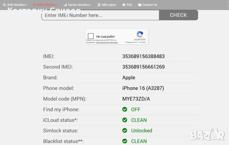Click the search magnifier icon in navbar
229x145 pixels.
click(x=5, y=5)
